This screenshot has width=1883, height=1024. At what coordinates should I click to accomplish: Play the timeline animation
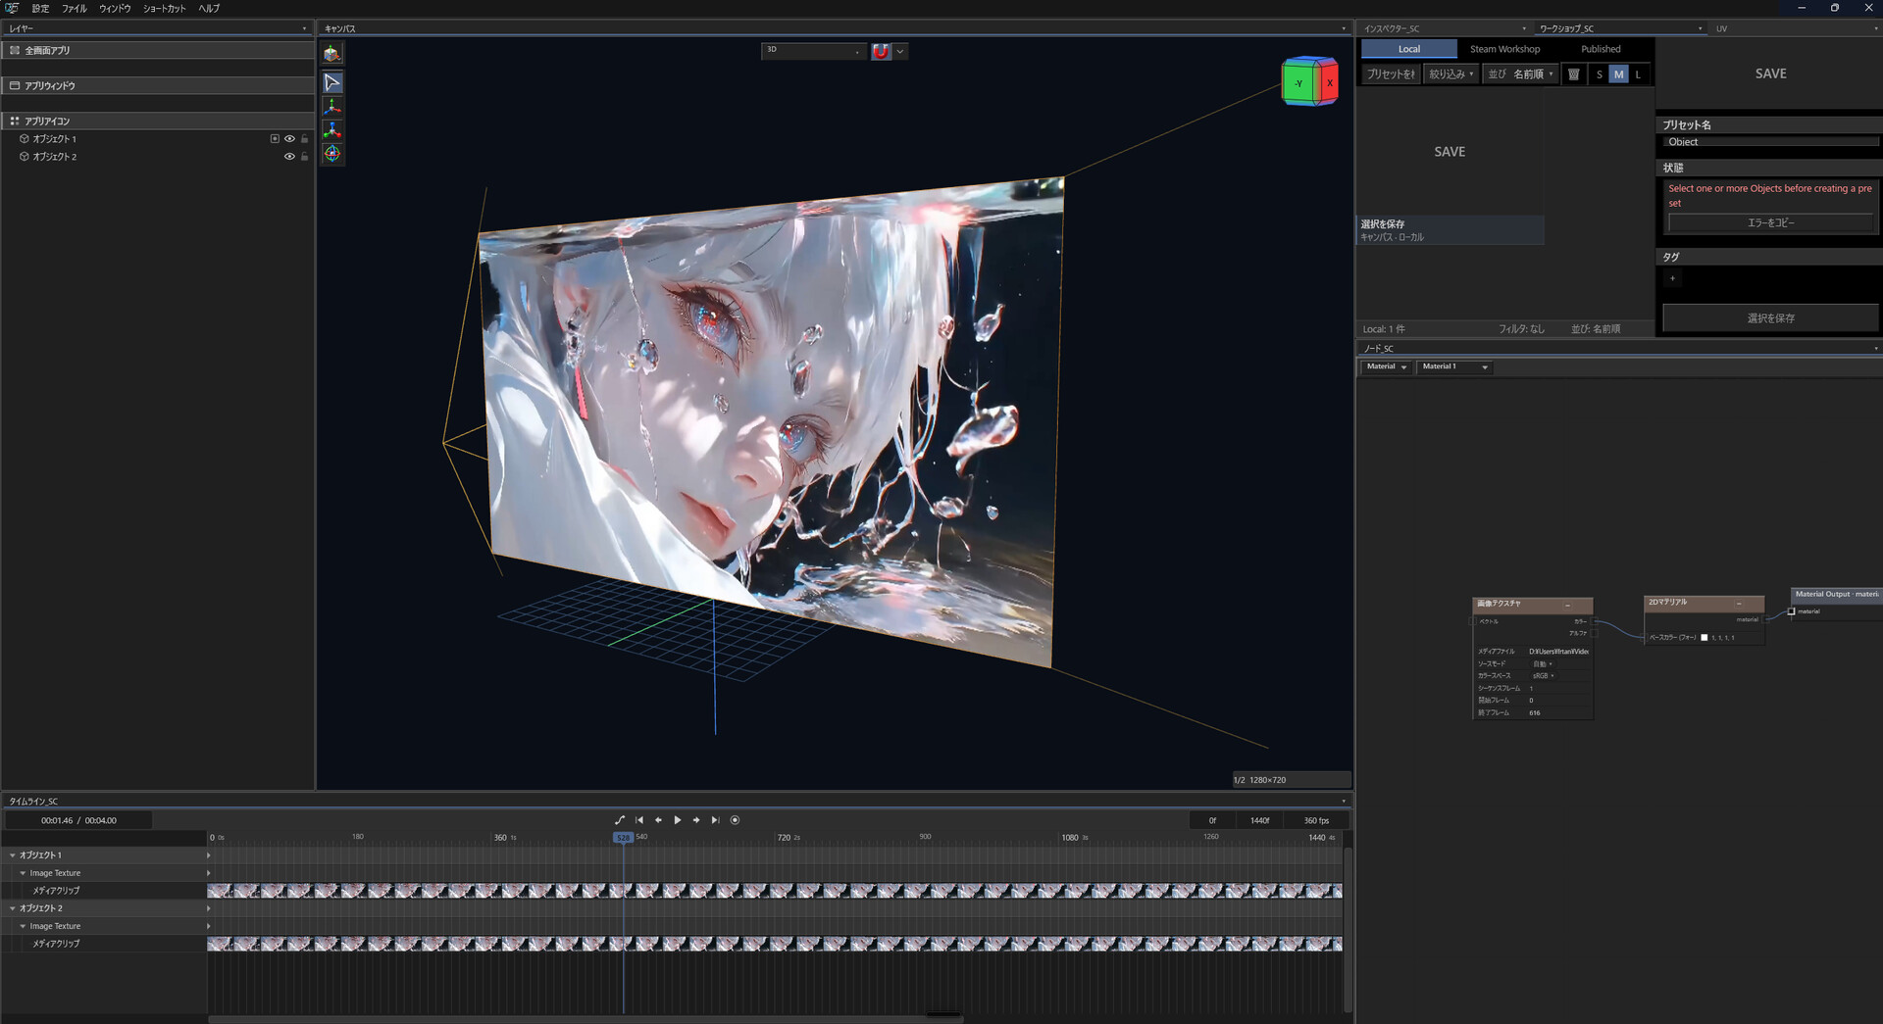point(677,820)
